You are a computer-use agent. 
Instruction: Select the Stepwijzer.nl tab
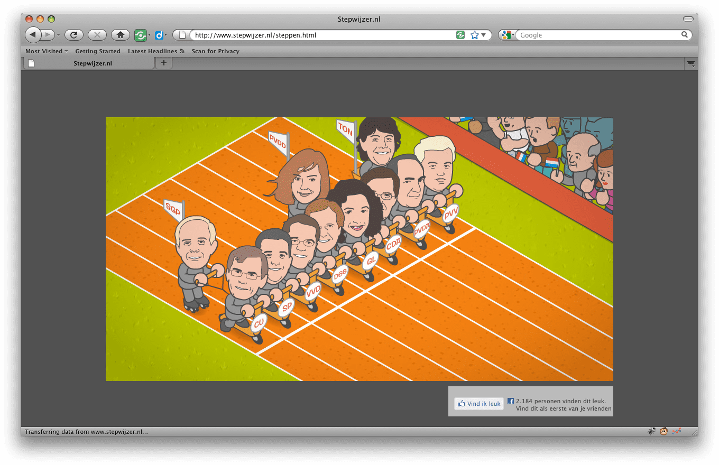[x=88, y=63]
